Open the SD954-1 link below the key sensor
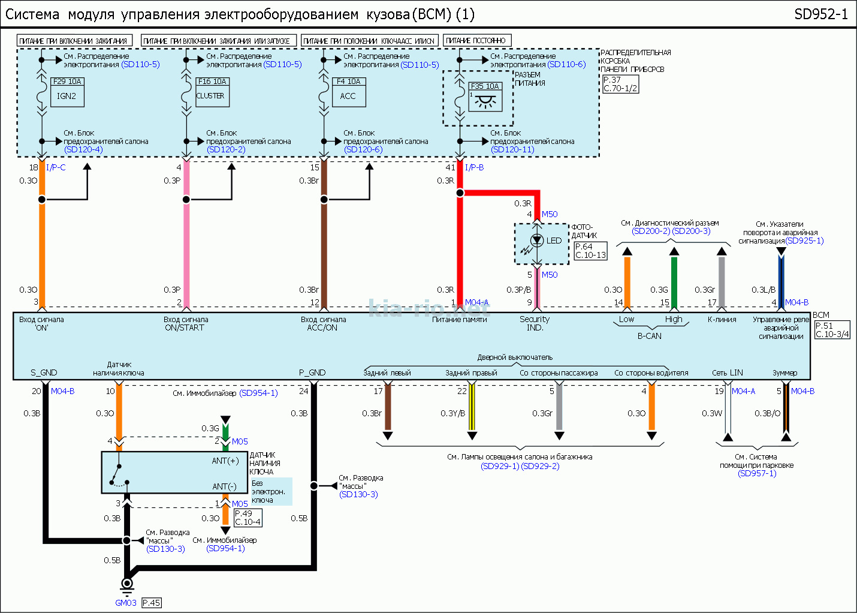 point(225,548)
